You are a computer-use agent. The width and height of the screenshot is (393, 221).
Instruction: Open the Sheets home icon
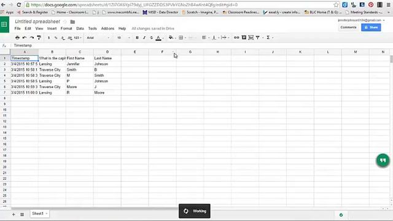coord(4,25)
